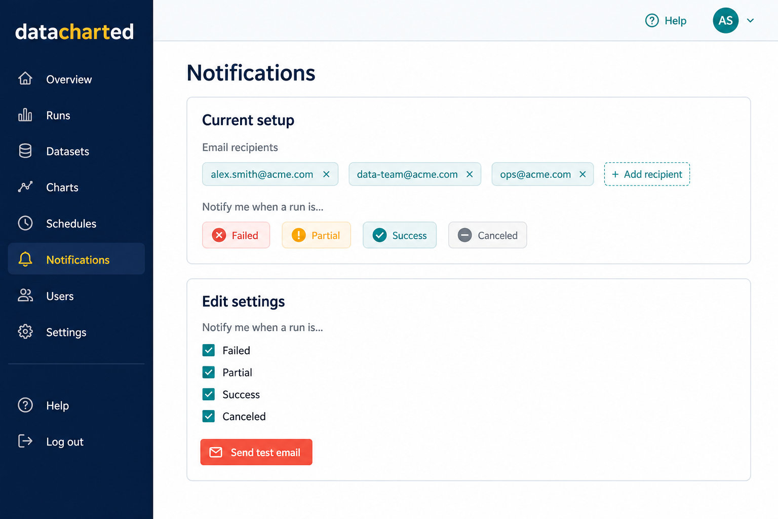Uncheck the Failed checkbox

(x=209, y=350)
